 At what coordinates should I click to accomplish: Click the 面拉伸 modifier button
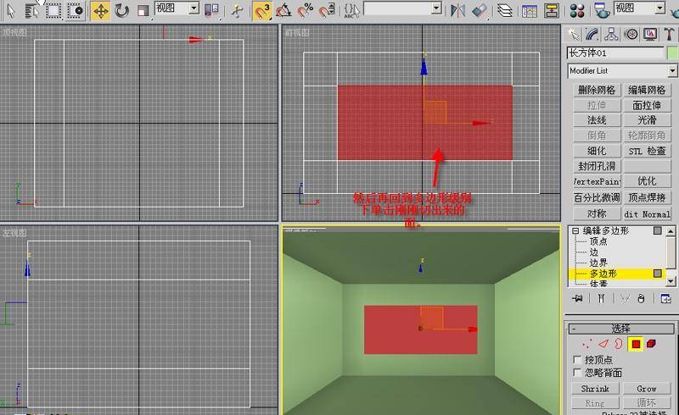pyautogui.click(x=647, y=105)
